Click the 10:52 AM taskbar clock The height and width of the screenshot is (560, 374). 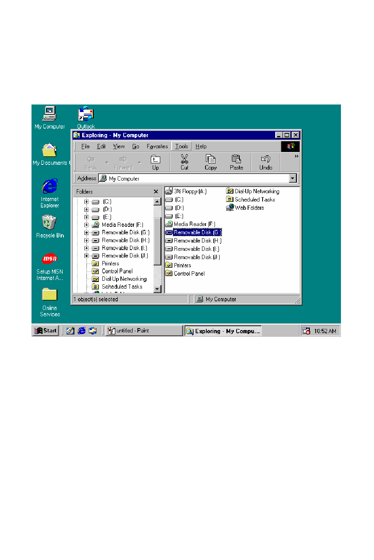(325, 331)
